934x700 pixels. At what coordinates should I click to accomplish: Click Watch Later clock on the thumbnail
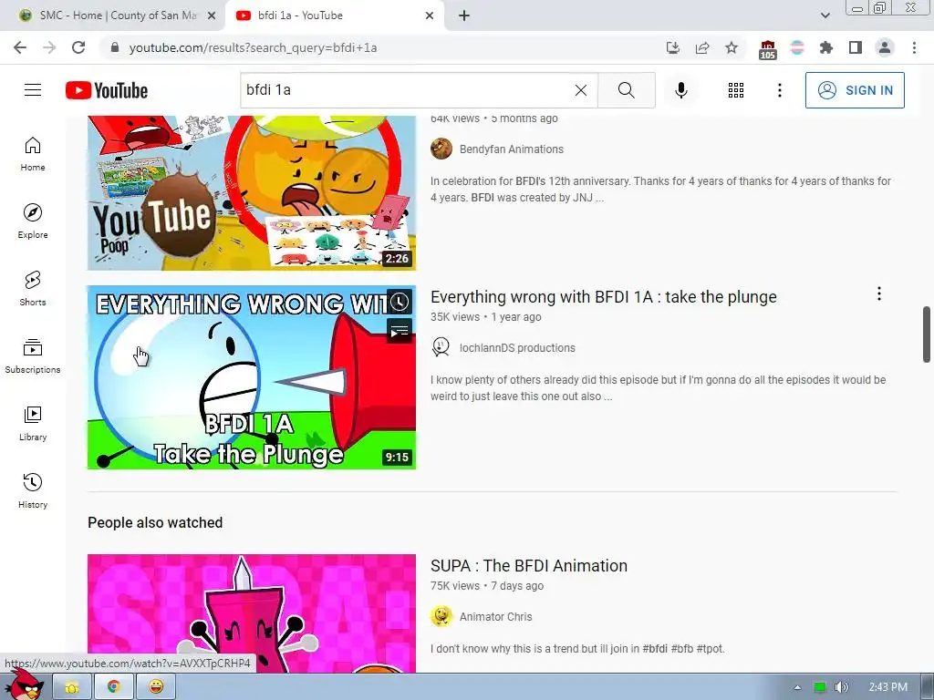click(x=400, y=301)
